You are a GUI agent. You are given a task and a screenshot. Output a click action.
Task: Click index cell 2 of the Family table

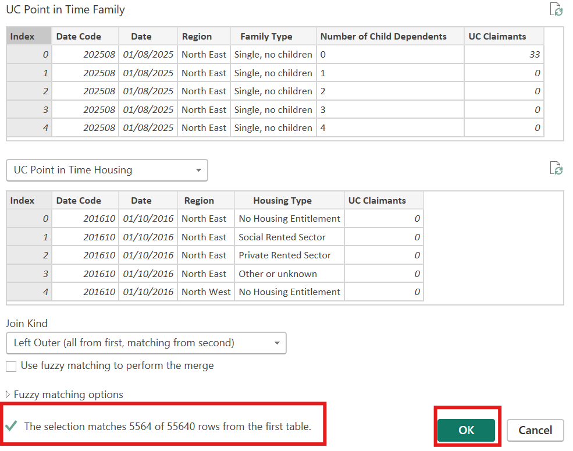pyautogui.click(x=29, y=91)
